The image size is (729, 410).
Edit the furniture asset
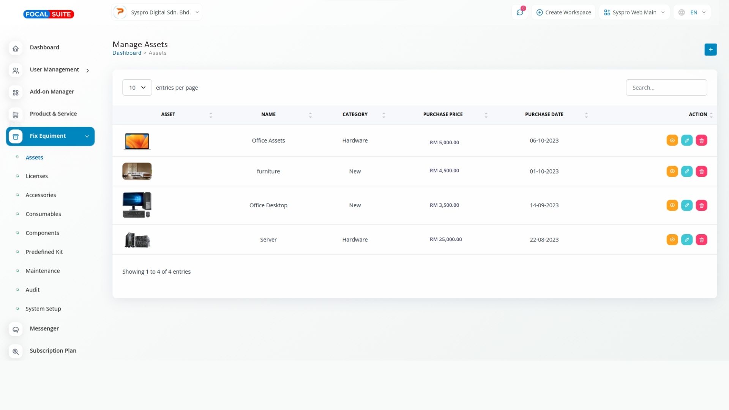686,171
